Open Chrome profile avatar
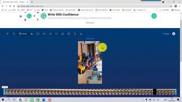 [x=176, y=6]
